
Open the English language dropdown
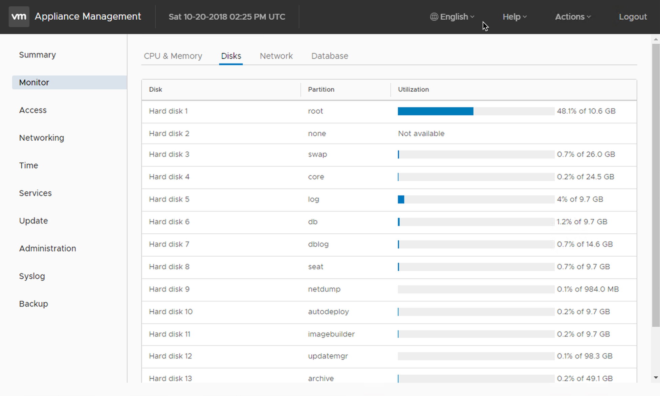coord(453,17)
